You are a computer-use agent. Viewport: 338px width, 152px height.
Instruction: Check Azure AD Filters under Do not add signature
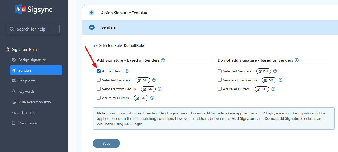point(220,89)
